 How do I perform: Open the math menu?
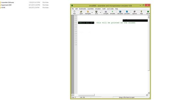[x=104, y=9]
